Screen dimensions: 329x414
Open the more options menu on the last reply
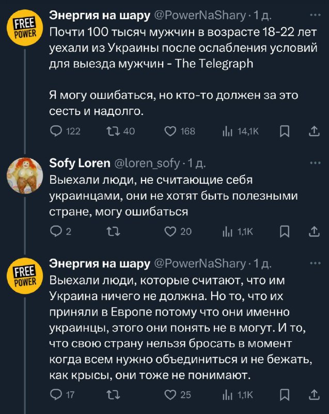pos(315,263)
